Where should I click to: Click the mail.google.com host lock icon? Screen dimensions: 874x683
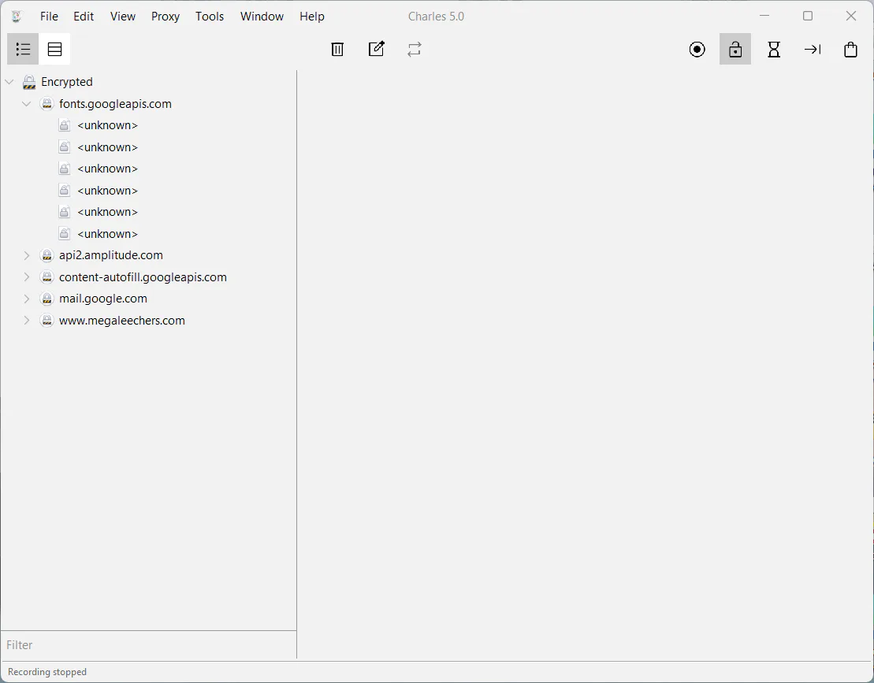46,299
